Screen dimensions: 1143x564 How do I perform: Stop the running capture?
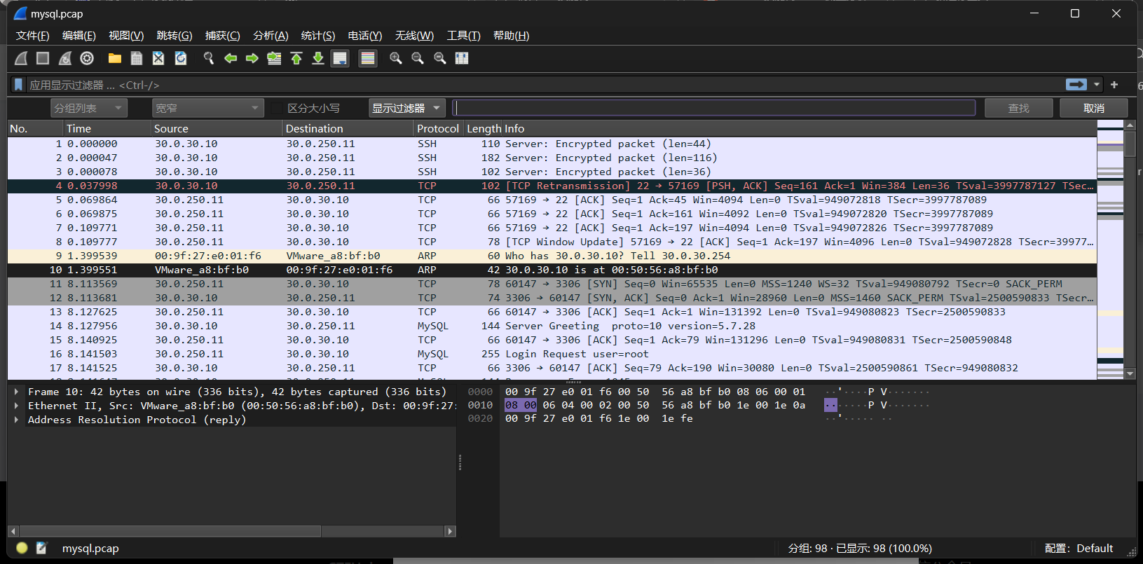coord(43,58)
